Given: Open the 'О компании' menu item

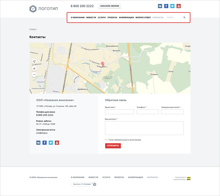Looking at the screenshot, I should [x=78, y=18].
